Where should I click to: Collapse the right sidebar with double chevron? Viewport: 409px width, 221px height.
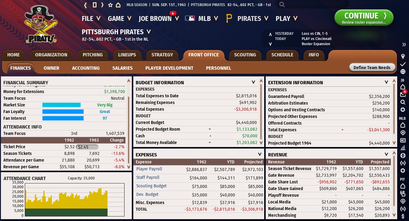[404, 45]
